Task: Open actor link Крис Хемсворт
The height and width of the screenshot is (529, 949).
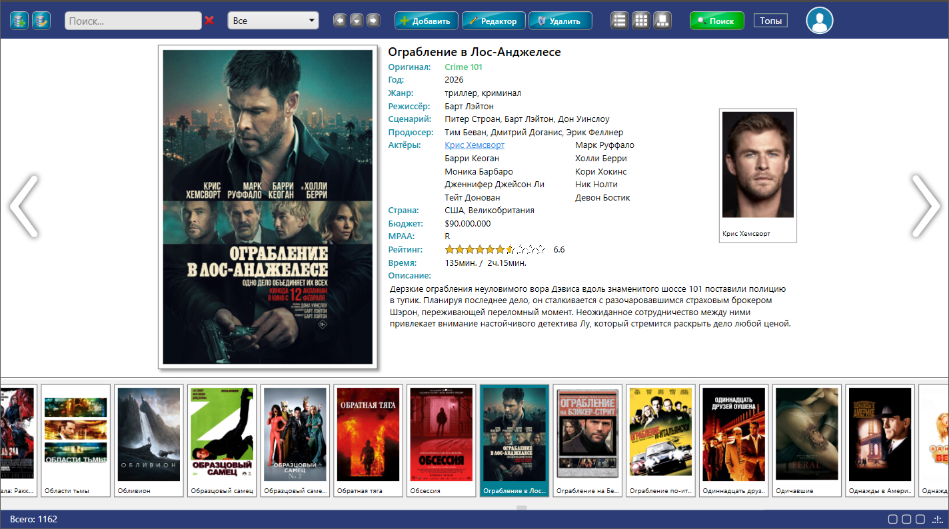Action: point(474,145)
